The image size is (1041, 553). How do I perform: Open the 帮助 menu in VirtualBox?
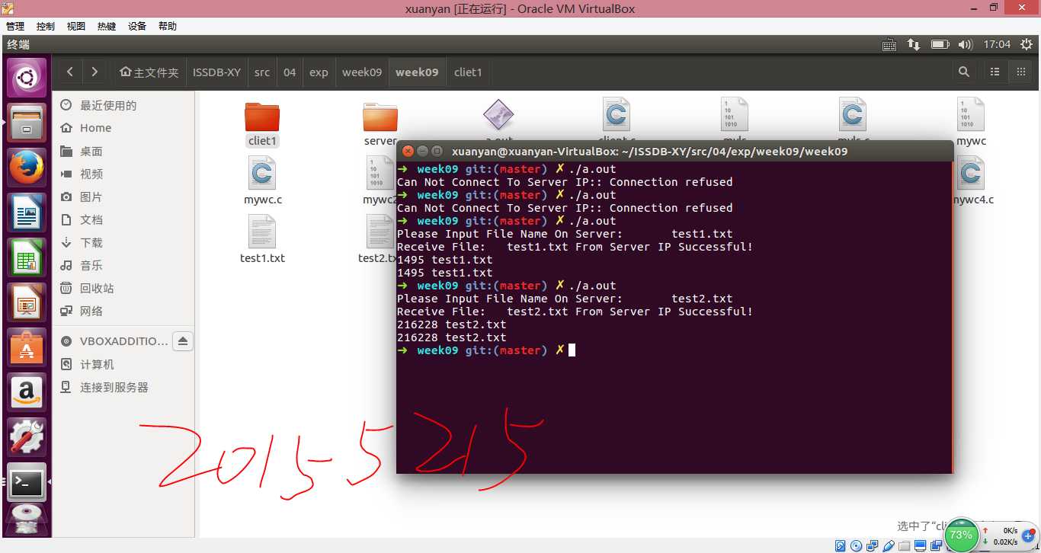[168, 26]
